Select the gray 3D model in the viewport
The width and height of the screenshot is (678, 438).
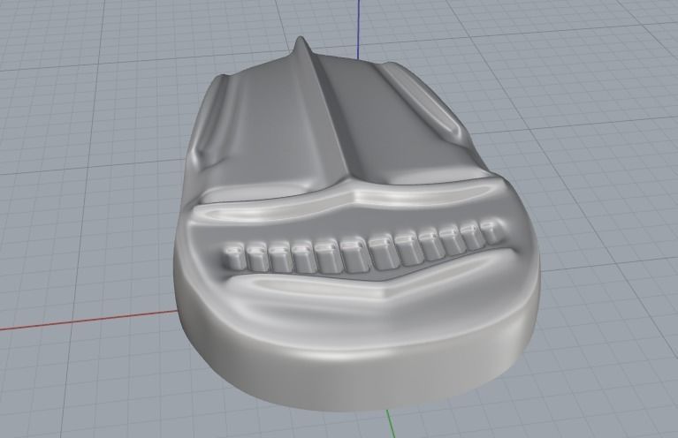(x=357, y=224)
